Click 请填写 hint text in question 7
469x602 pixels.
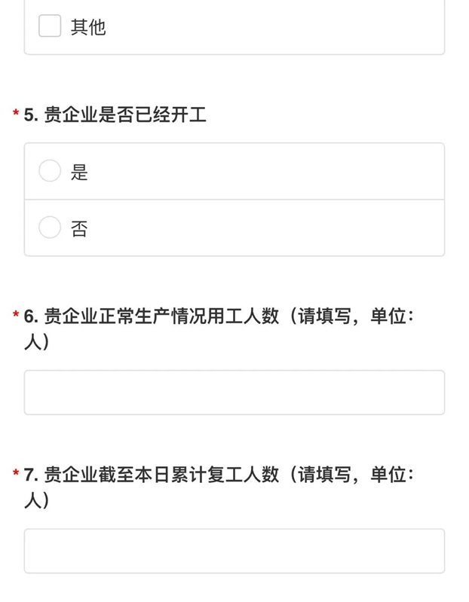tap(324, 475)
